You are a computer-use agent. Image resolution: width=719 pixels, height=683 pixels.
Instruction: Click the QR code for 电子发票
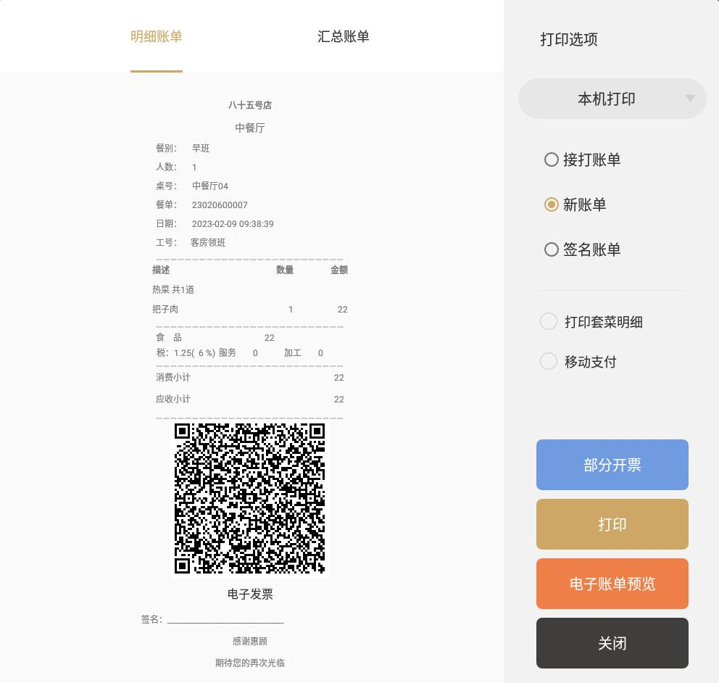point(250,498)
